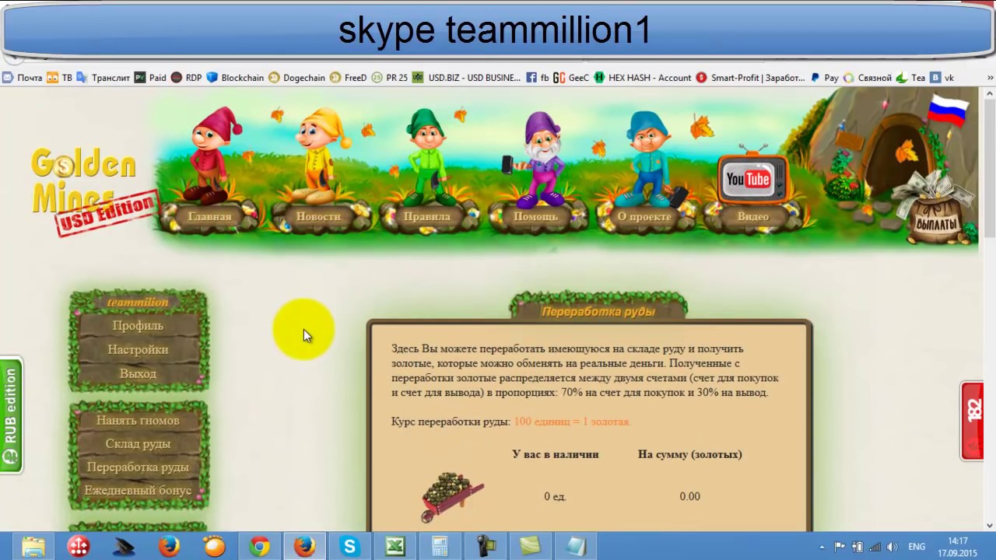
Task: Open the screen recorder camera taskbar app
Action: [486, 547]
